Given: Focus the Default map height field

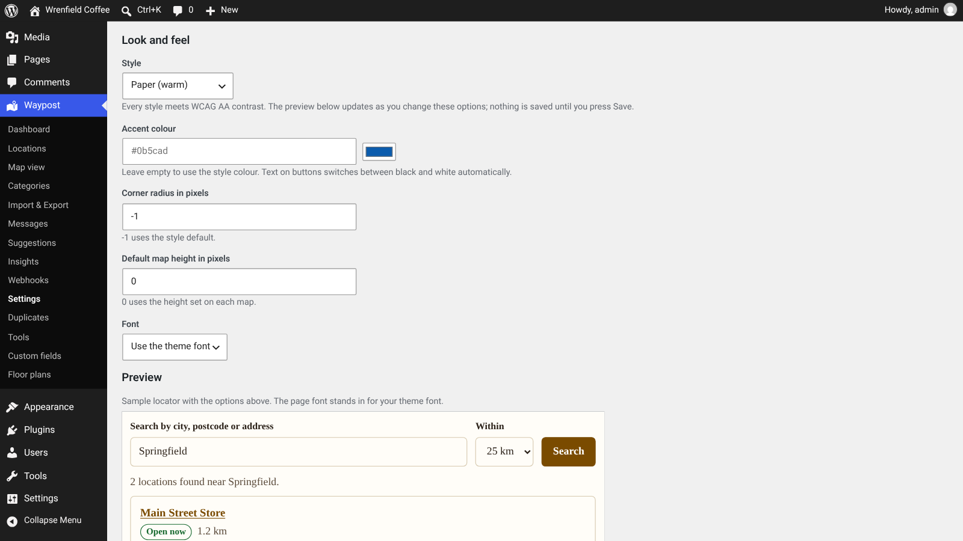Looking at the screenshot, I should (x=239, y=281).
